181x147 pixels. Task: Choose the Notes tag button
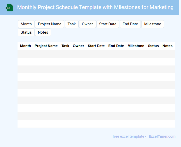[x=43, y=32]
